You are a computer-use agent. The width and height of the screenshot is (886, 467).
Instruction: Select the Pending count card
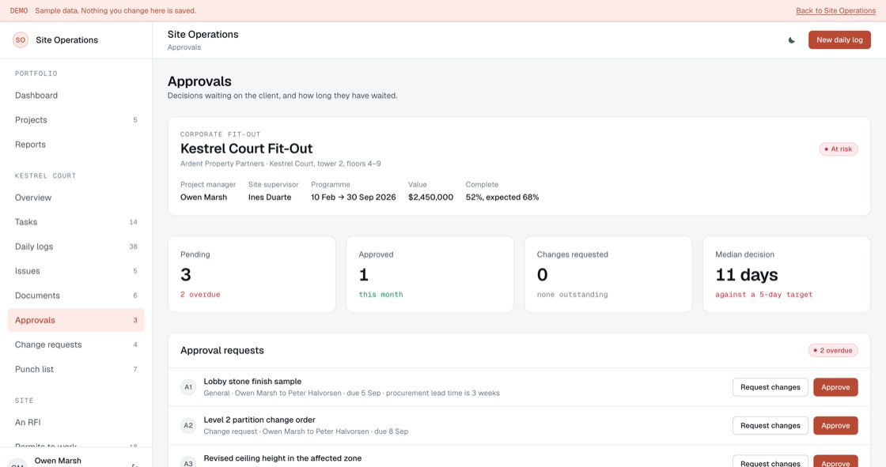pos(252,274)
